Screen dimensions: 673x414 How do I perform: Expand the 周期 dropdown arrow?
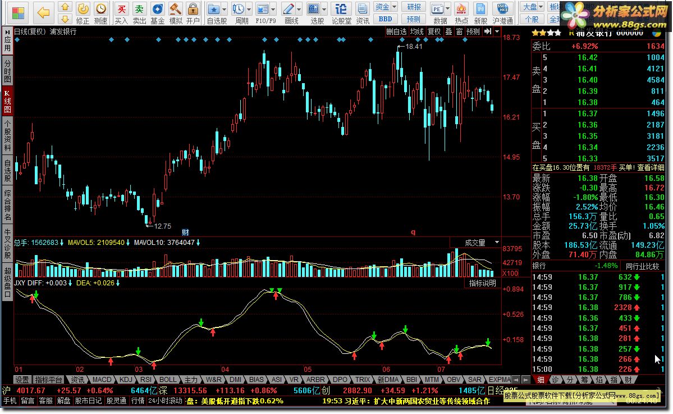249,9
